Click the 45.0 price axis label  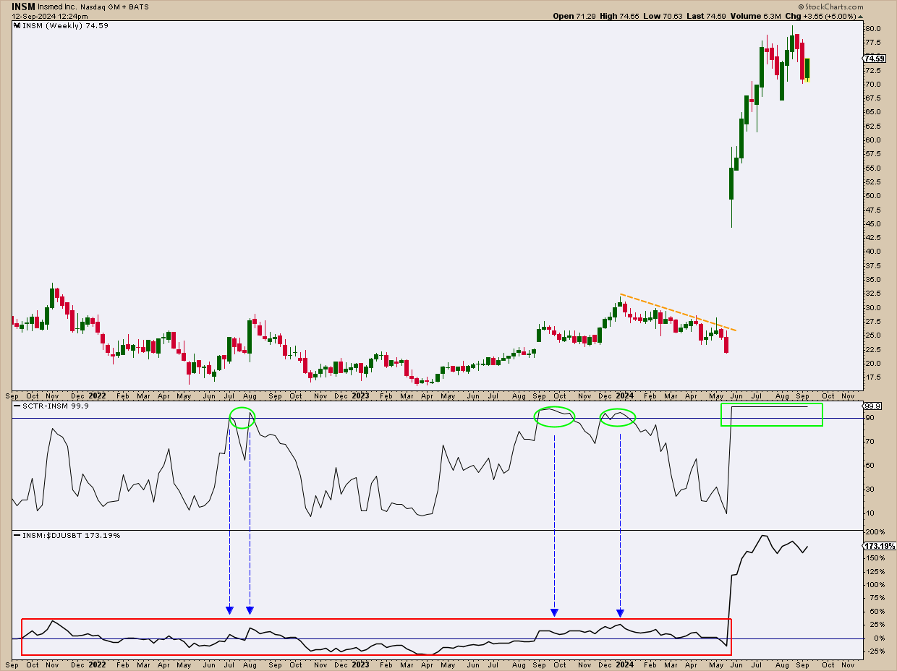pyautogui.click(x=872, y=224)
